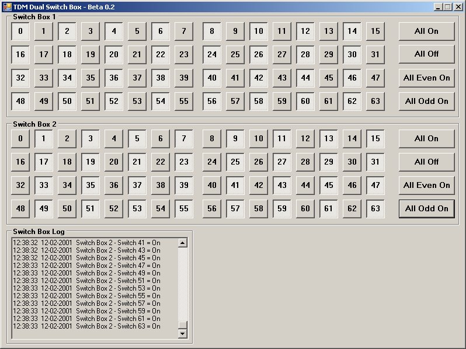
Task: Toggle switch 0 in Switch Box 1
Action: click(x=20, y=31)
